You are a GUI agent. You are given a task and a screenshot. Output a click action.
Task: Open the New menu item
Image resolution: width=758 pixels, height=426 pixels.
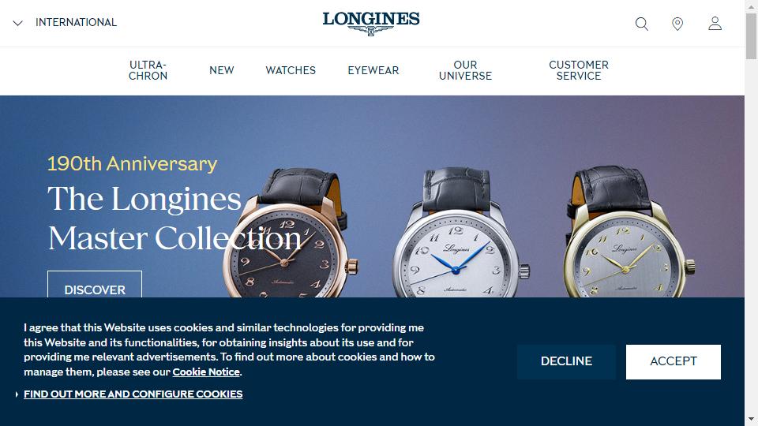coord(221,70)
